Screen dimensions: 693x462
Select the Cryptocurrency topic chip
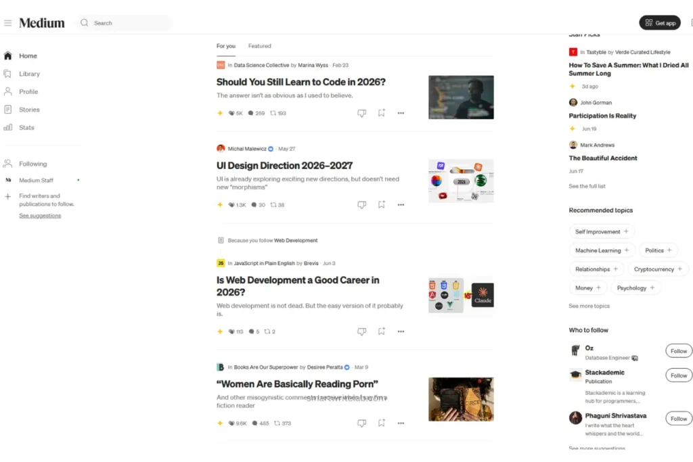tap(658, 269)
